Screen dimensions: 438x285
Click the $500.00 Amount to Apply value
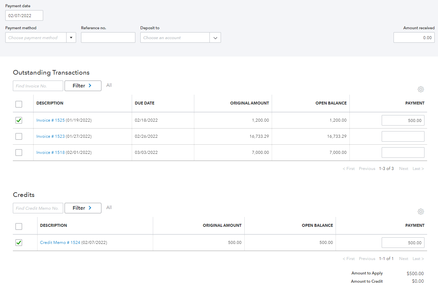click(x=415, y=273)
